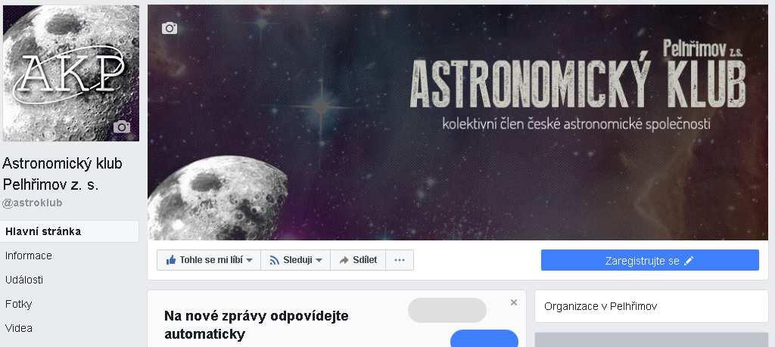Click the Sdílet share button
Image resolution: width=775 pixels, height=347 pixels.
pyautogui.click(x=358, y=260)
